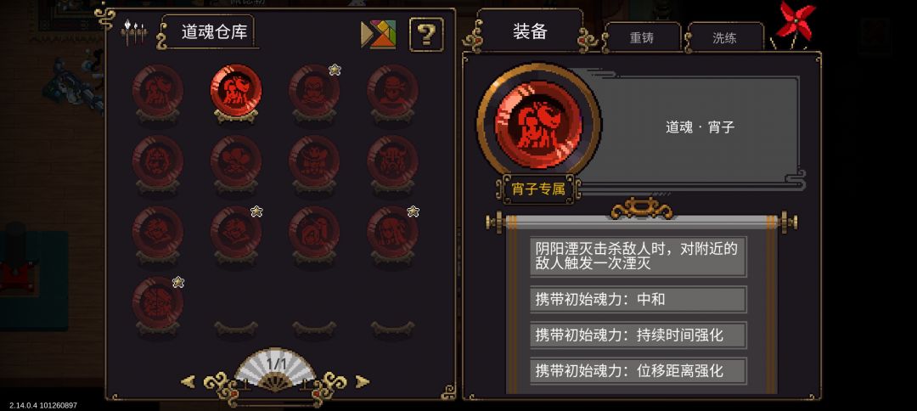Click the colorful tangram puzzle icon

coord(379,35)
